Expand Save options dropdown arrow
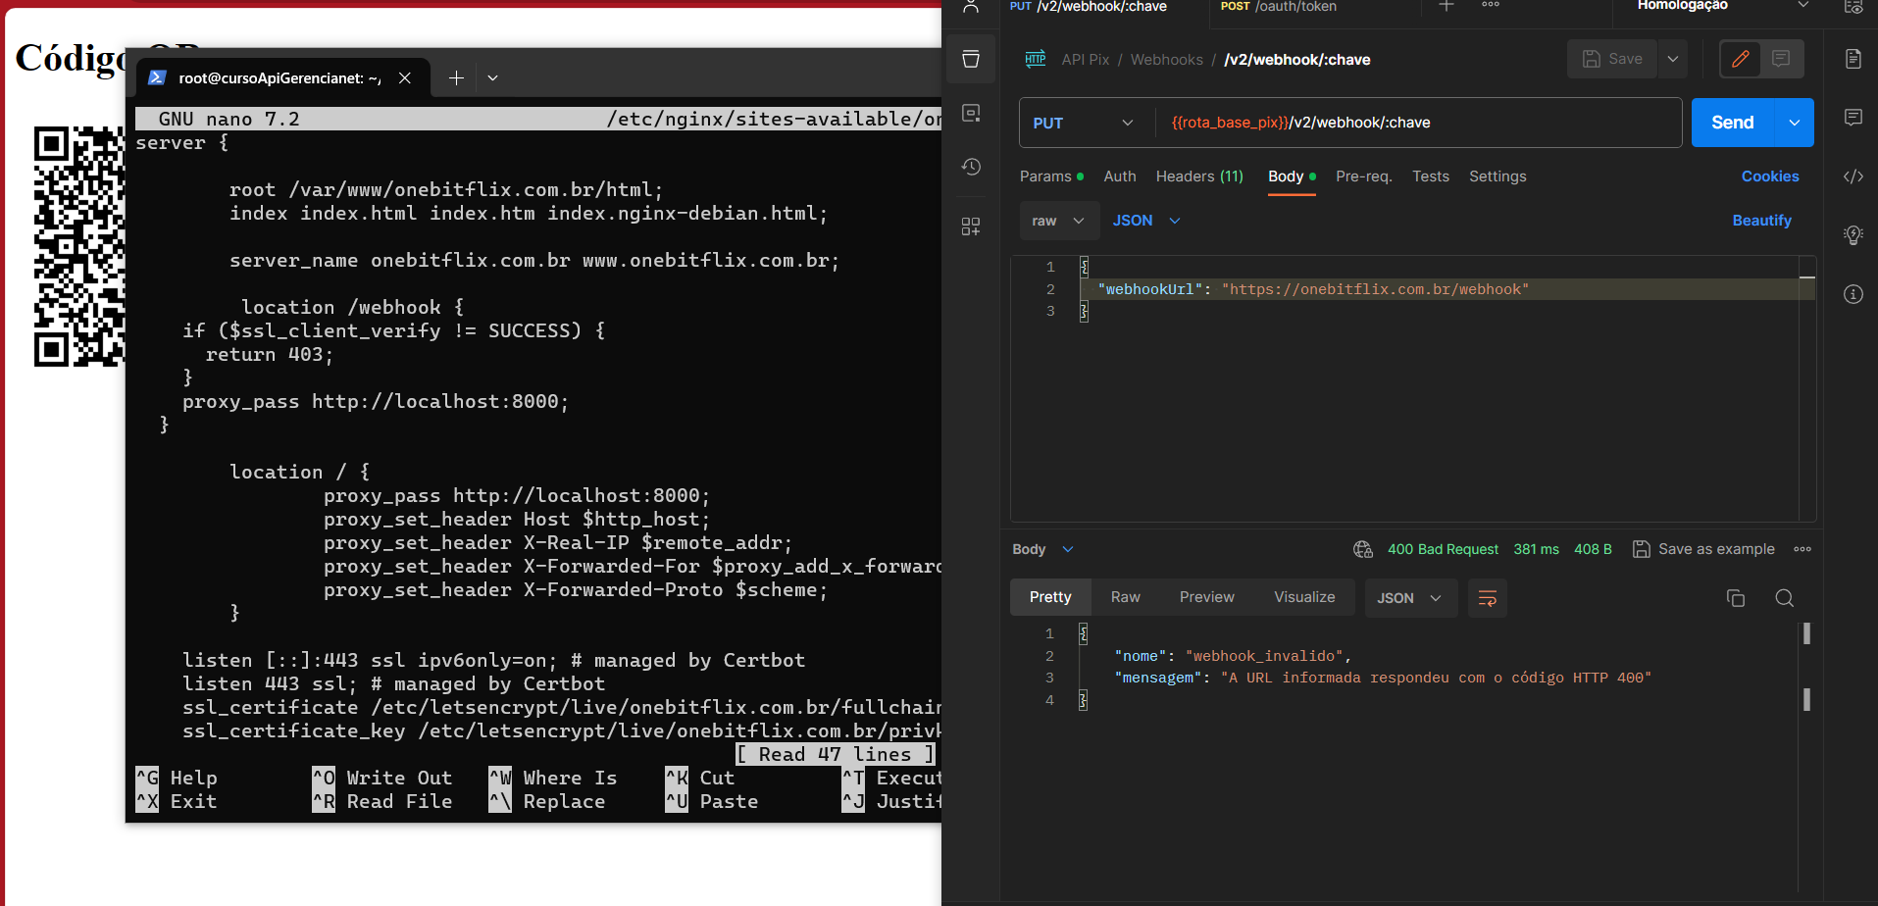 coord(1673,59)
